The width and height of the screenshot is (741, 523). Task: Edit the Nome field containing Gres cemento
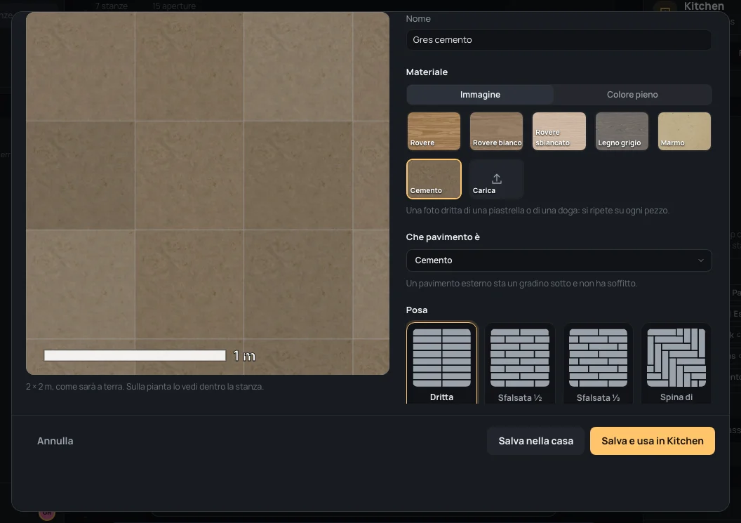[559, 40]
